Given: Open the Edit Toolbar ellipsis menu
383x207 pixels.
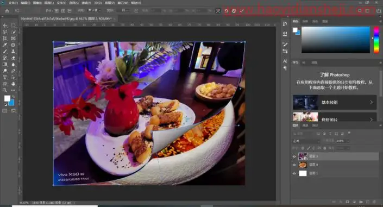Looking at the screenshot, I should pyautogui.click(x=13, y=90).
